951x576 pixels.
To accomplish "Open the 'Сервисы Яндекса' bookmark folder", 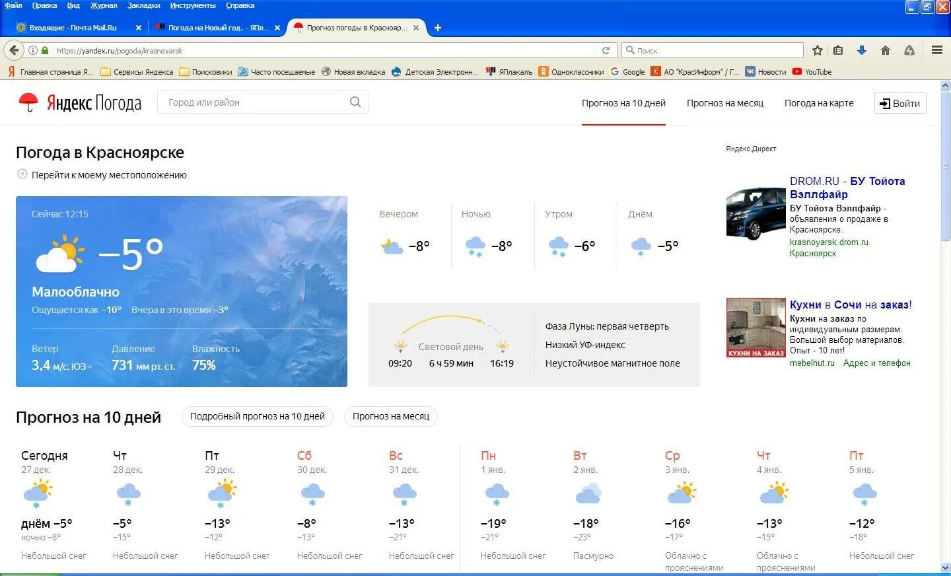I will pyautogui.click(x=137, y=72).
